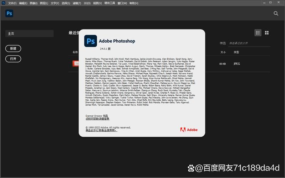Image resolution: width=285 pixels, height=178 pixels.
Task: Maximize the Photoshop window
Action: tap(270, 2)
